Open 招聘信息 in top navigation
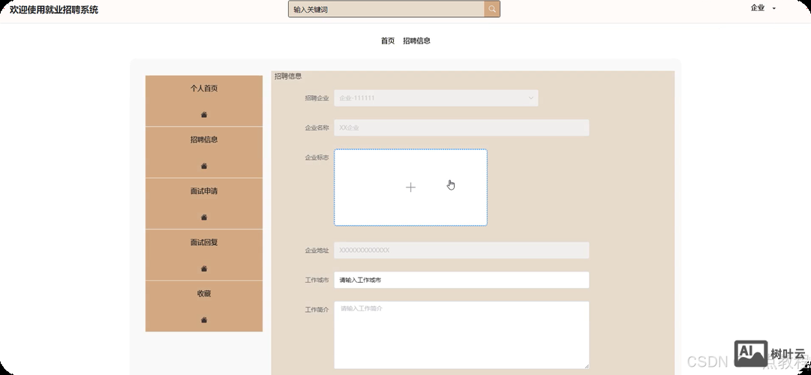 coord(417,40)
